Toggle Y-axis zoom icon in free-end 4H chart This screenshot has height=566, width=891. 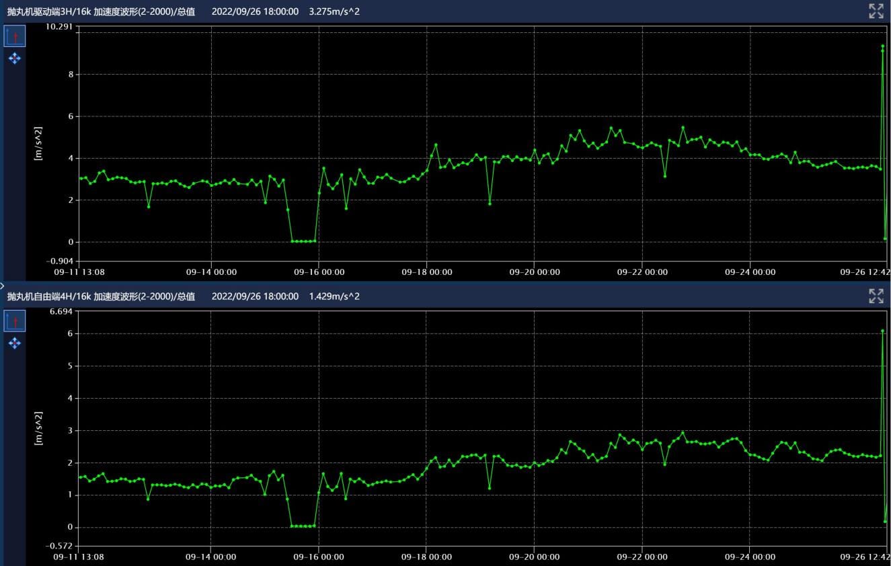click(x=15, y=321)
